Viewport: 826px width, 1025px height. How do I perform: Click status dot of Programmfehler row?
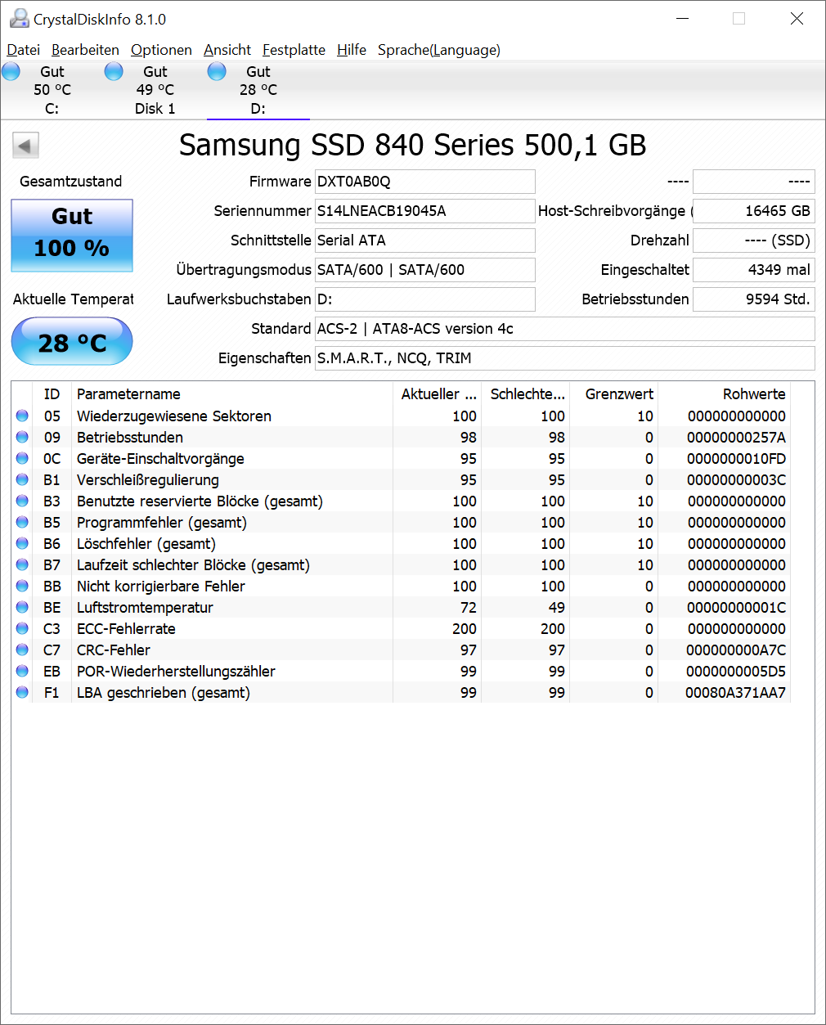pyautogui.click(x=22, y=523)
